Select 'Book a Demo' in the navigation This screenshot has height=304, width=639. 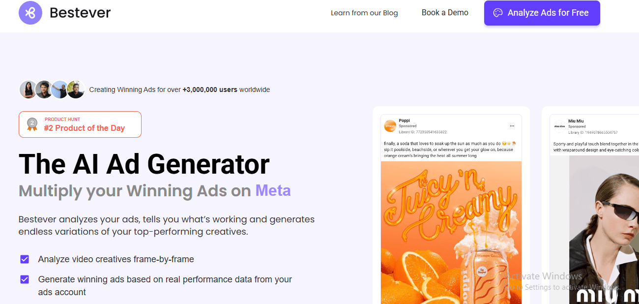(x=445, y=13)
